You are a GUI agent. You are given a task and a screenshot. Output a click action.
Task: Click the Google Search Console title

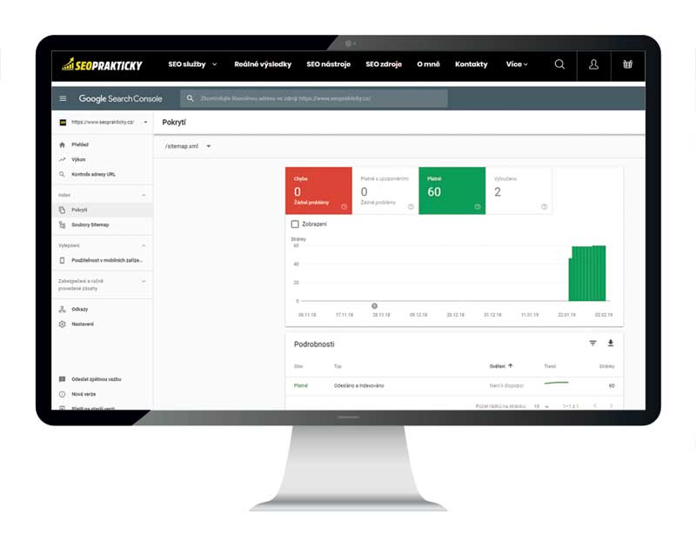[120, 98]
